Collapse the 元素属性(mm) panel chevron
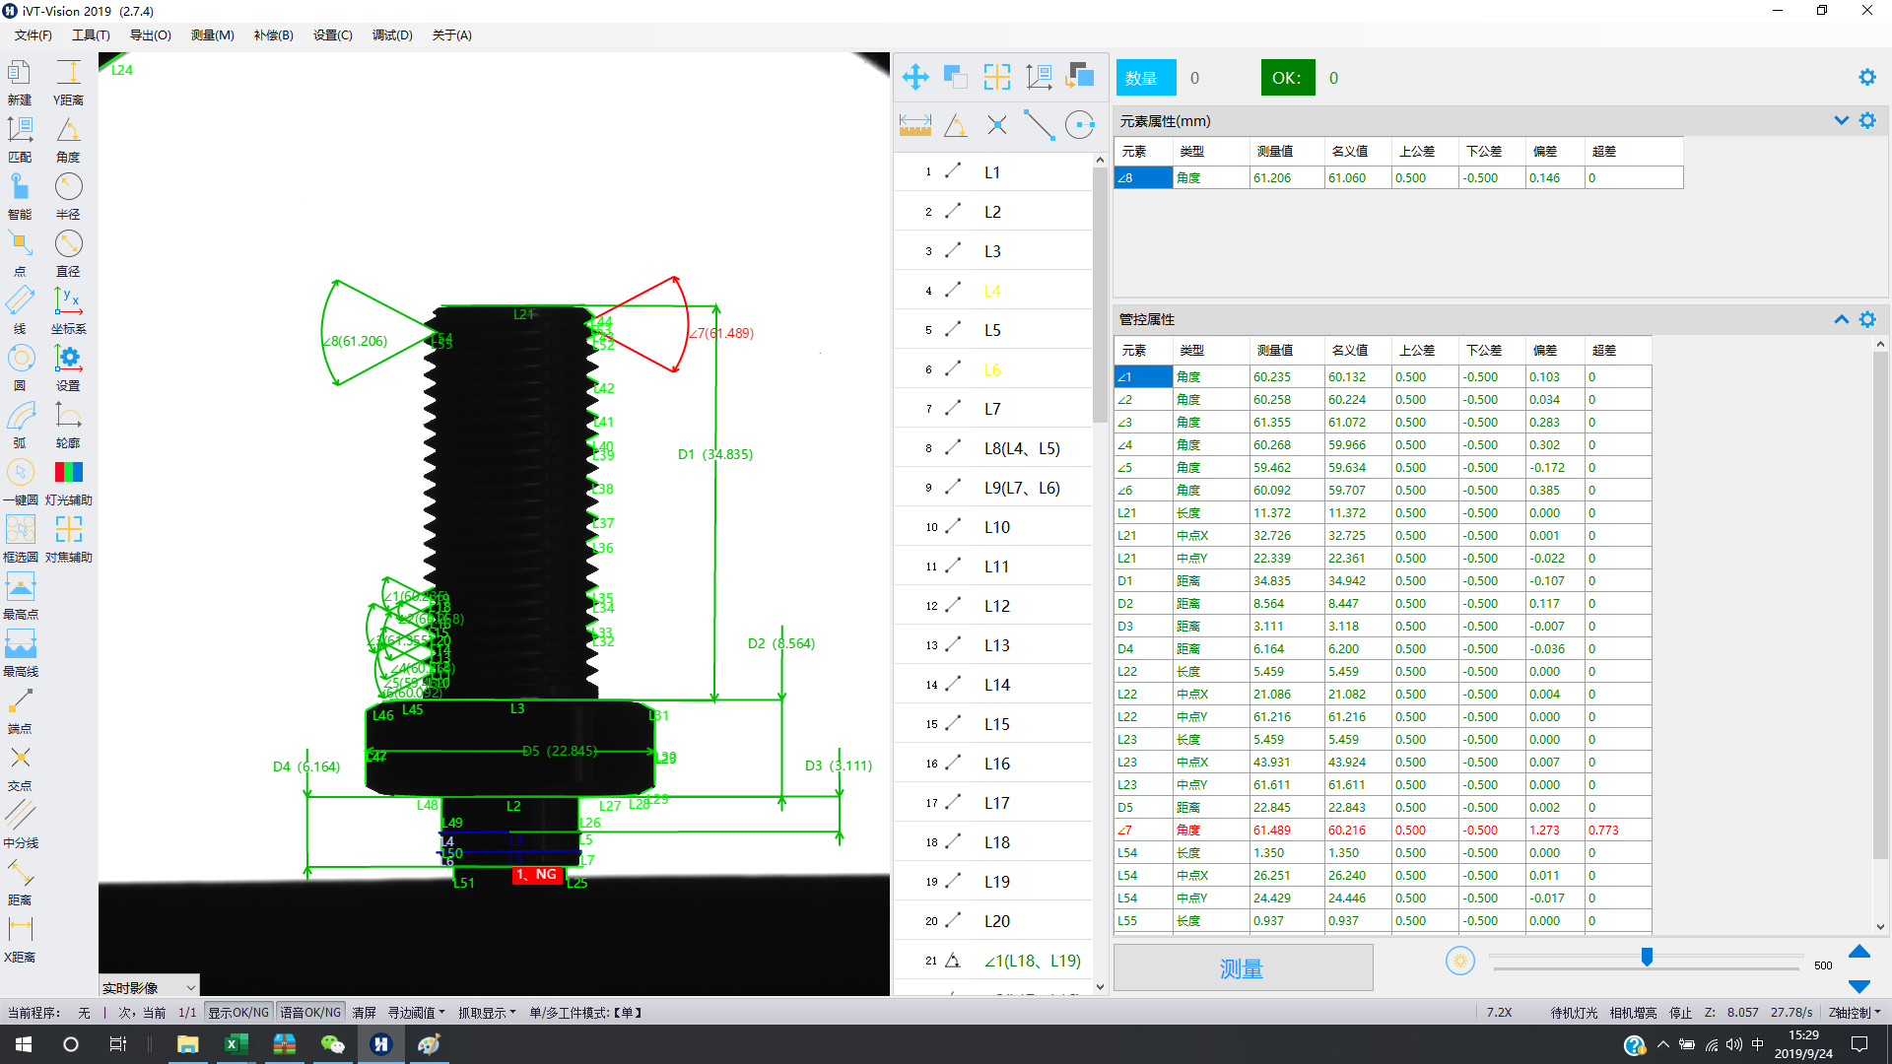 point(1841,120)
